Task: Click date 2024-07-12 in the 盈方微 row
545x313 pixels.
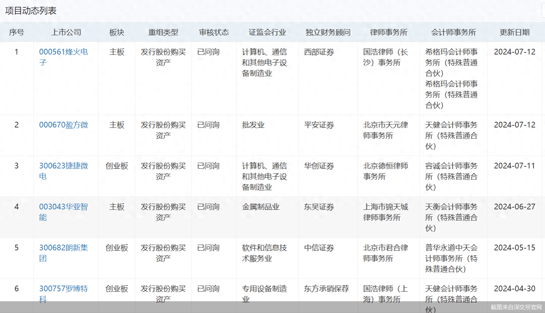Action: pyautogui.click(x=514, y=125)
